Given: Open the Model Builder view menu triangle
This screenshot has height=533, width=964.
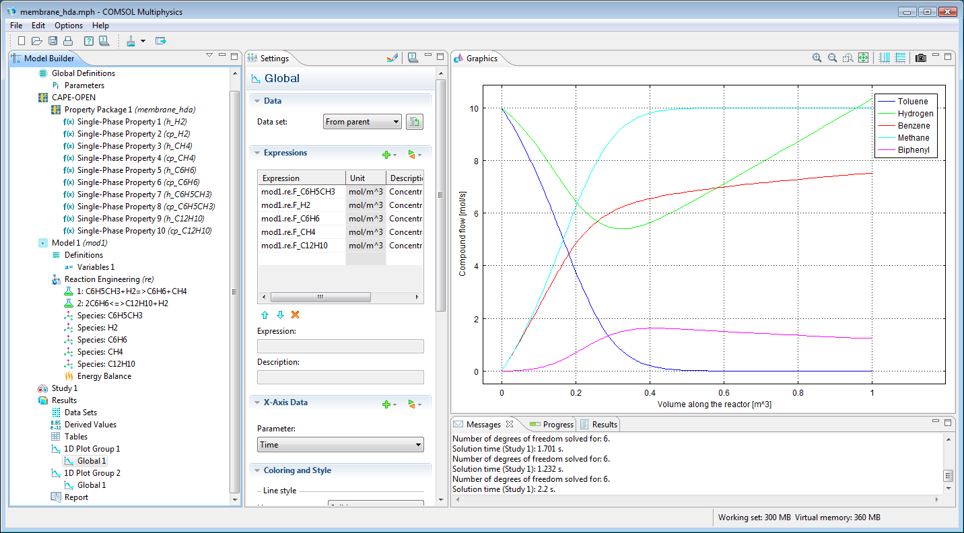Looking at the screenshot, I should (209, 56).
